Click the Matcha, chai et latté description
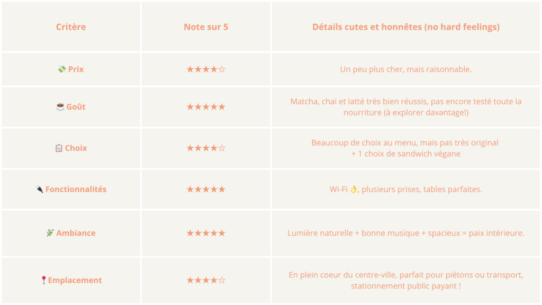The image size is (542, 305). point(406,107)
